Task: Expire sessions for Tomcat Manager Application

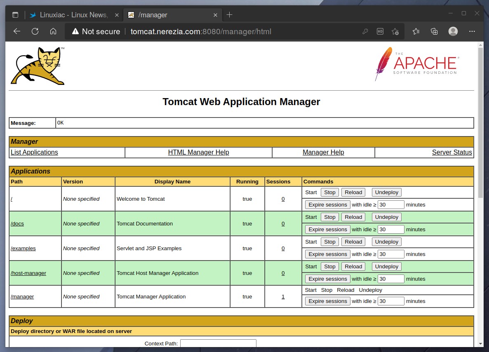Action: tap(327, 301)
